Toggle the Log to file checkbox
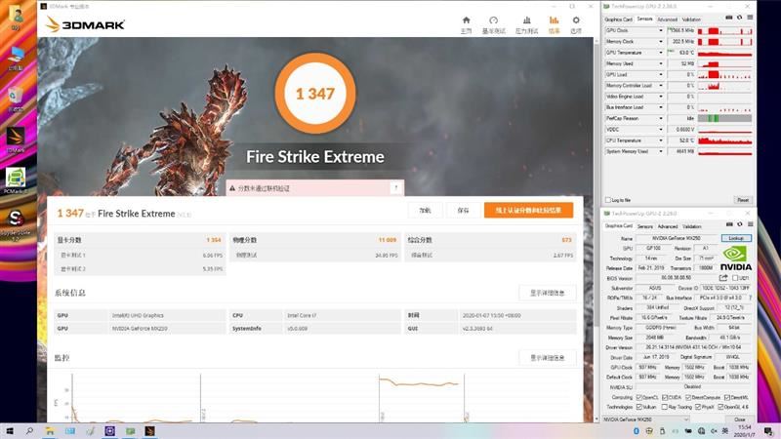Image resolution: width=781 pixels, height=439 pixels. [607, 200]
